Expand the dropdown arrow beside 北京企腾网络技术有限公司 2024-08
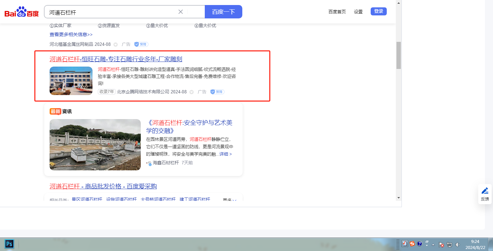Image resolution: width=493 pixels, height=251 pixels. coord(192,92)
